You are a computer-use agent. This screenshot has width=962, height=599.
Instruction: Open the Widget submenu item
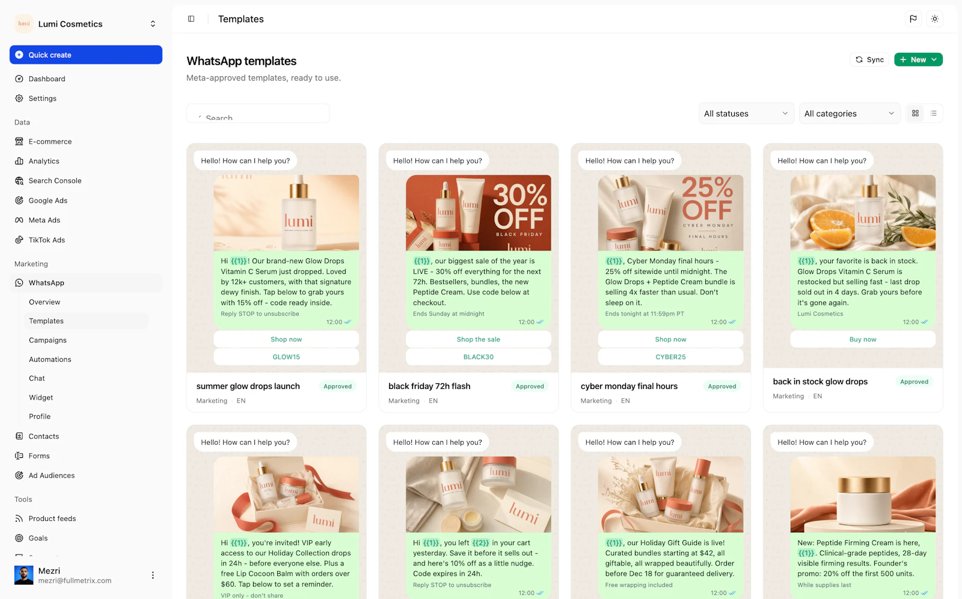41,398
